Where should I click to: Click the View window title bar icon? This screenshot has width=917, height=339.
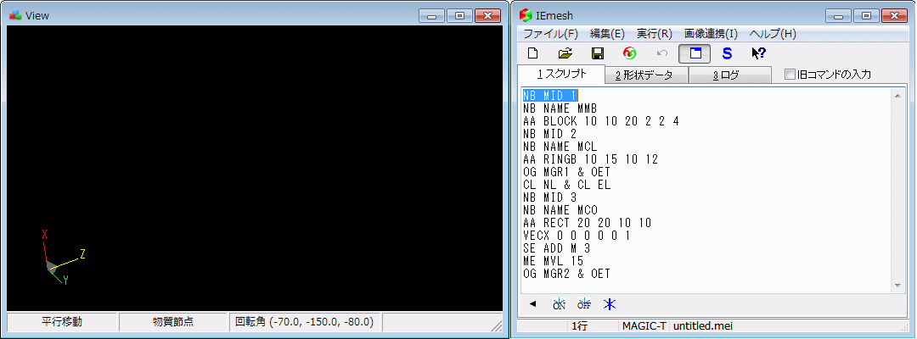(16, 15)
